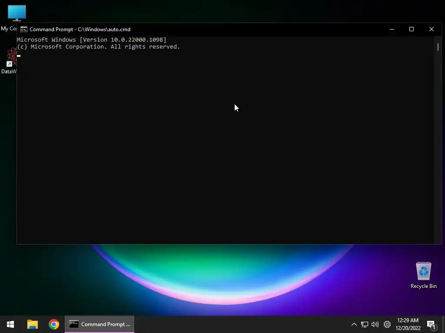Maximize the Command Prompt window
The width and height of the screenshot is (445, 333).
pos(412,29)
